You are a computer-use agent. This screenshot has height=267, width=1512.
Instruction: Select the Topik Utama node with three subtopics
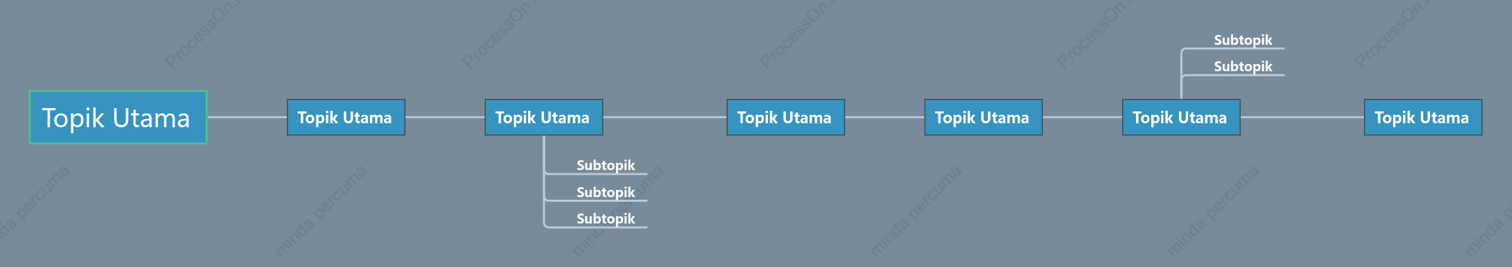point(544,117)
